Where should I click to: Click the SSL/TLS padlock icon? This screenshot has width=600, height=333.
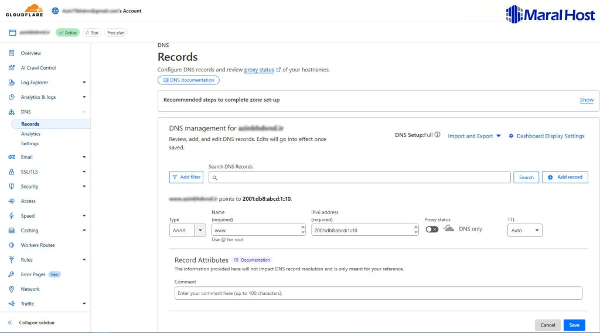12,171
